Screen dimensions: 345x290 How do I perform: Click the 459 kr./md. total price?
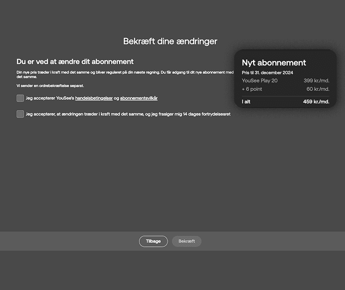tap(316, 102)
